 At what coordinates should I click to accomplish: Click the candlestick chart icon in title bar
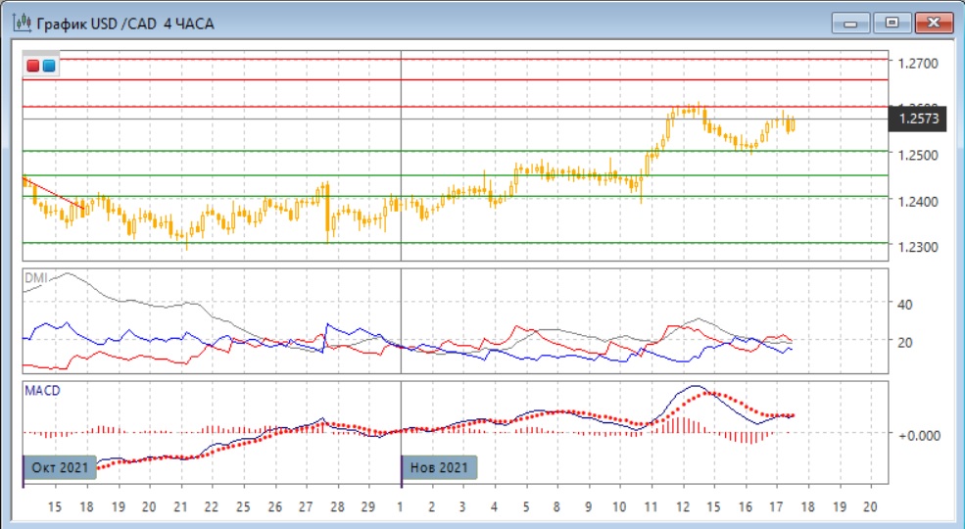pos(20,23)
